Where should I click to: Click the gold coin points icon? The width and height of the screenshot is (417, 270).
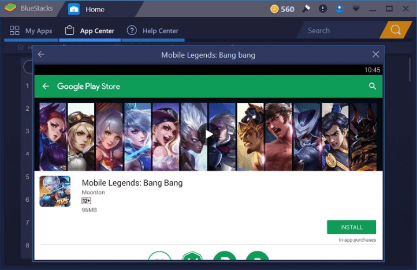click(x=274, y=9)
